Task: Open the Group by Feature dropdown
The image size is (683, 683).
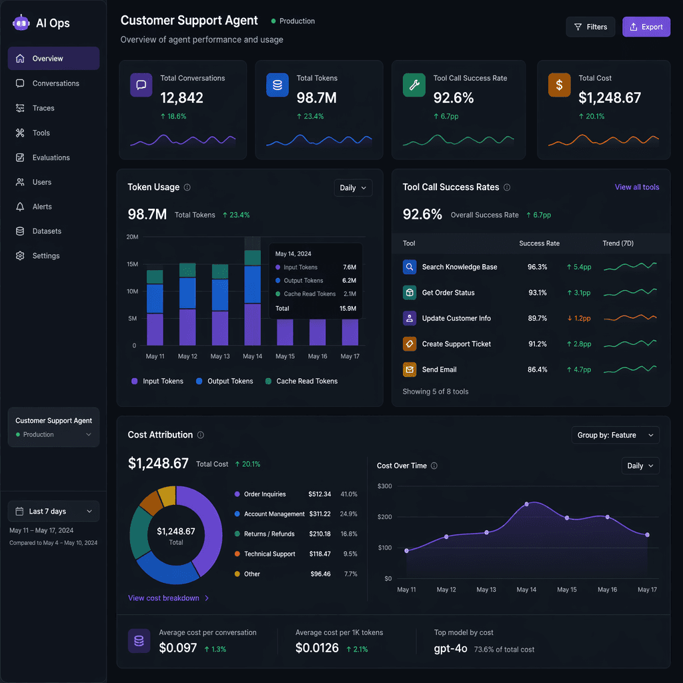Action: [x=615, y=435]
